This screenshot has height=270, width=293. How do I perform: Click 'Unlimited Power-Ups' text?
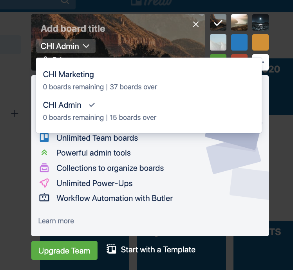pyautogui.click(x=94, y=183)
